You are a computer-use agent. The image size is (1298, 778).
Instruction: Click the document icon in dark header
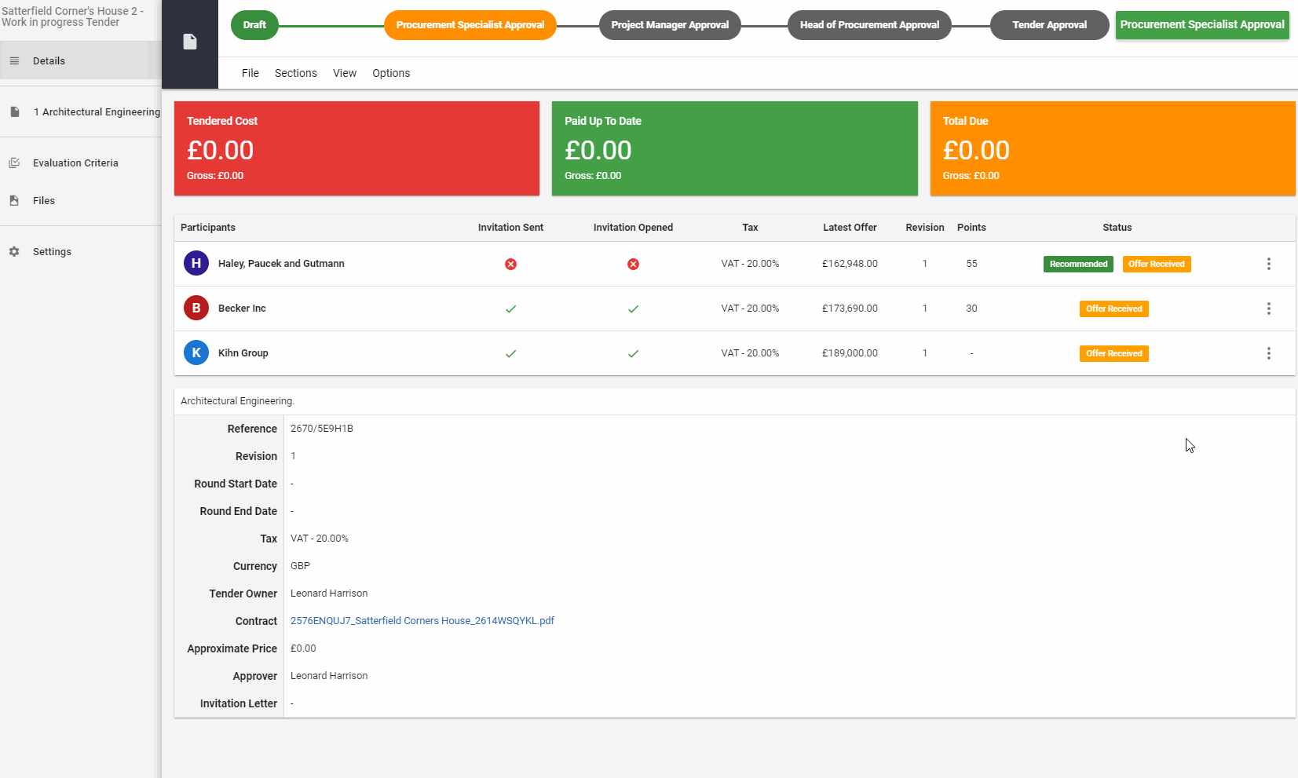pyautogui.click(x=190, y=42)
